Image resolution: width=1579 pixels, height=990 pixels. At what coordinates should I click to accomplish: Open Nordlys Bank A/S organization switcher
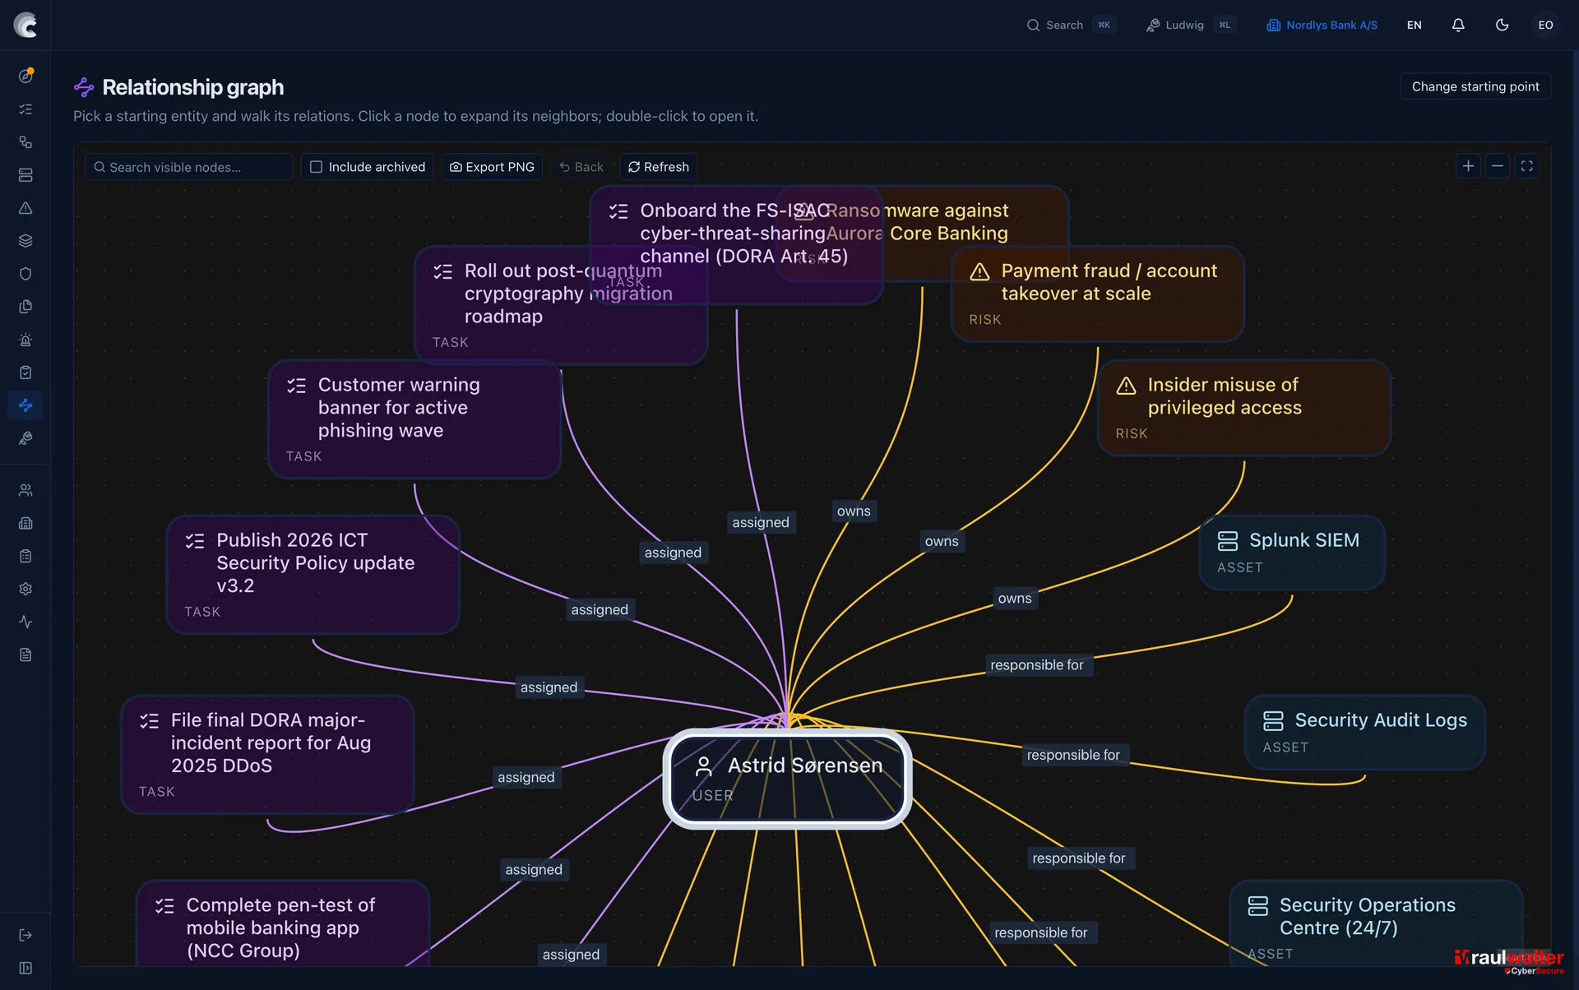pos(1322,25)
